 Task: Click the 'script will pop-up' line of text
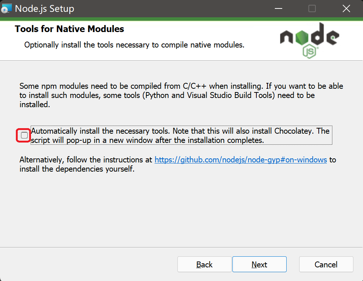coord(148,140)
